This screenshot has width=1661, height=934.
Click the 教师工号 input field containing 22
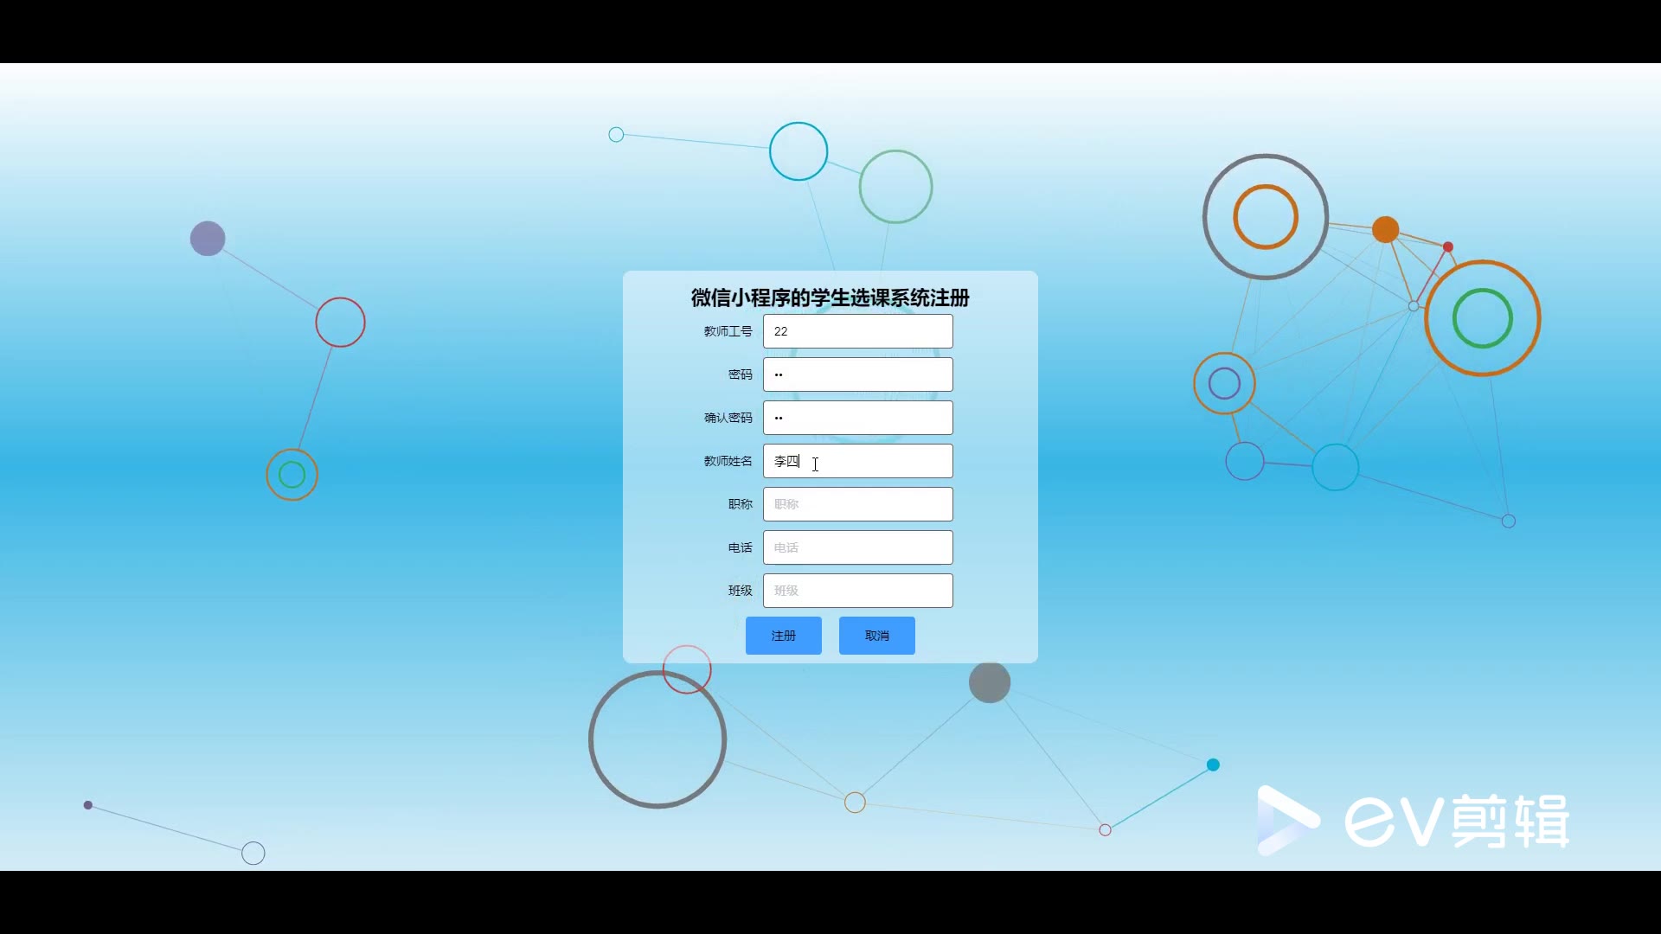point(857,331)
